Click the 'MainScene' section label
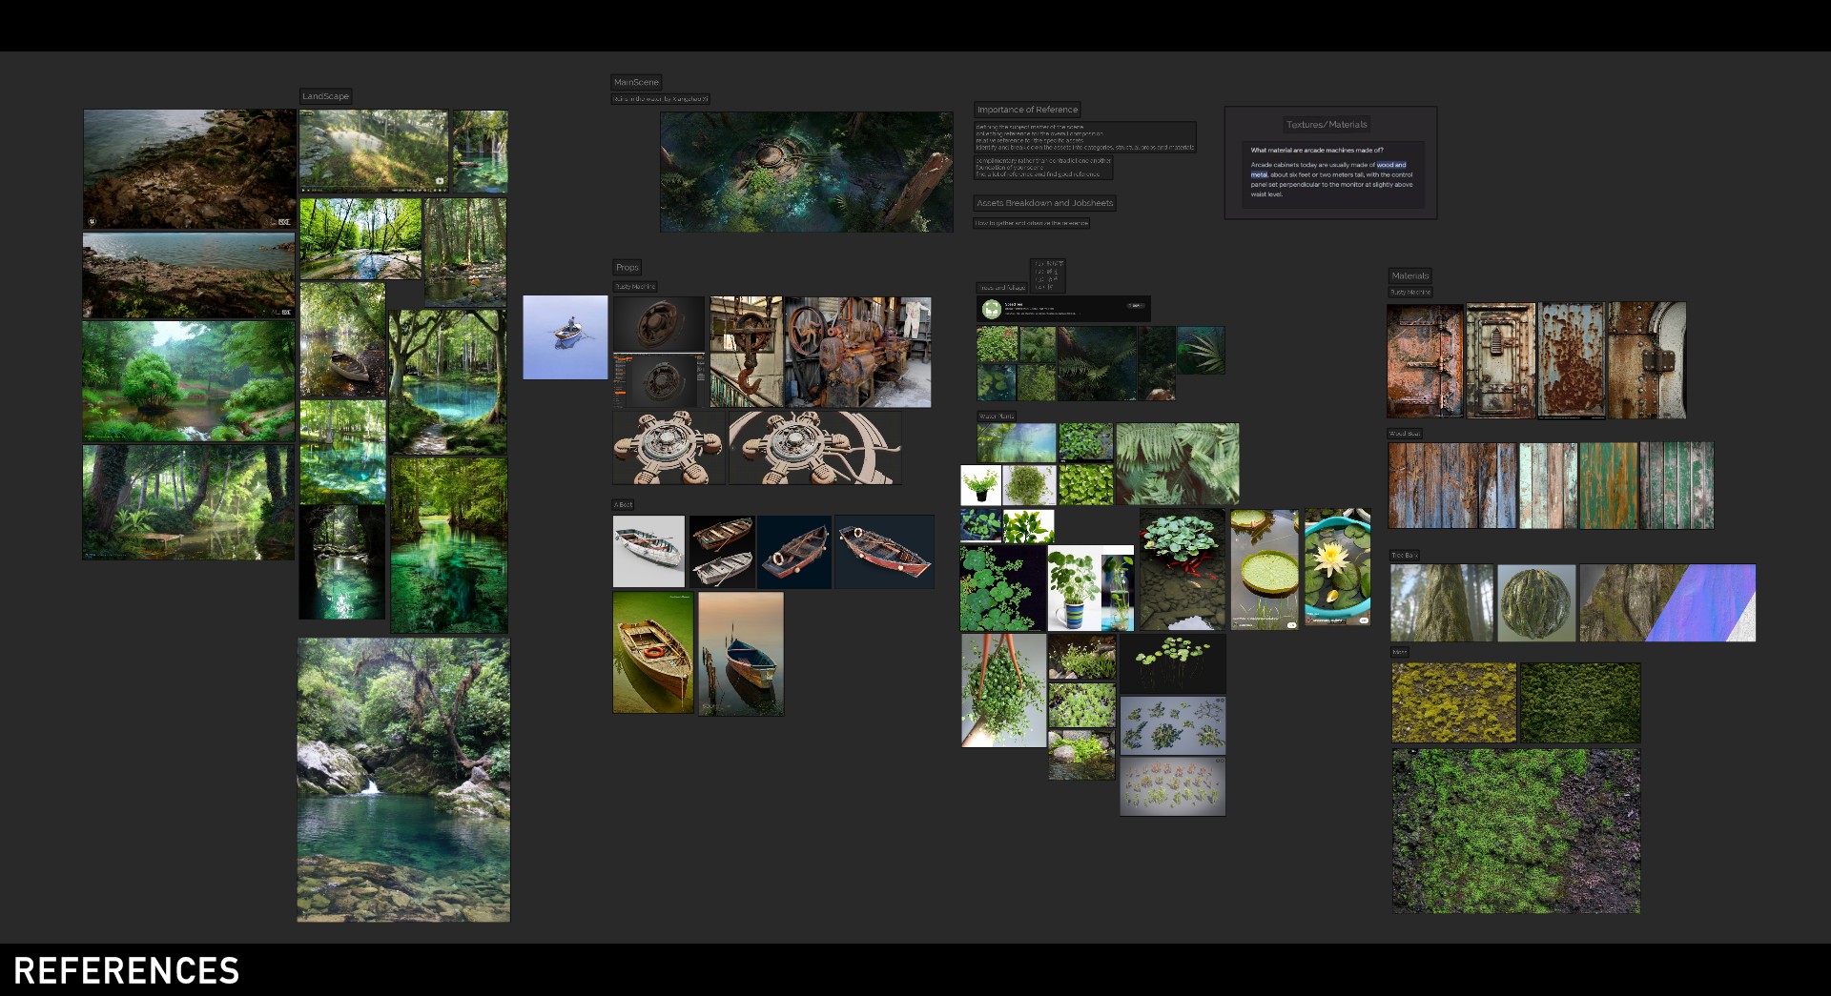The width and height of the screenshot is (1831, 996). tap(637, 82)
